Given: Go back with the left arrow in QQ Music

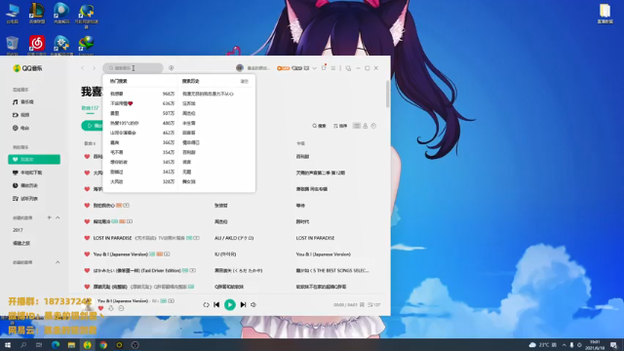Looking at the screenshot, I should [82, 68].
